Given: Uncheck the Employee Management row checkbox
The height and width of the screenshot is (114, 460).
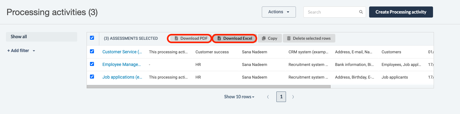Looking at the screenshot, I should pyautogui.click(x=92, y=64).
